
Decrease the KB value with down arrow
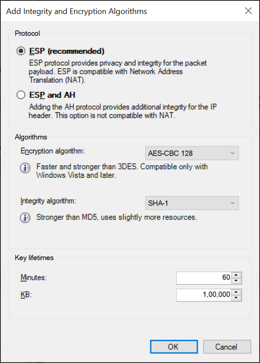coord(236,298)
